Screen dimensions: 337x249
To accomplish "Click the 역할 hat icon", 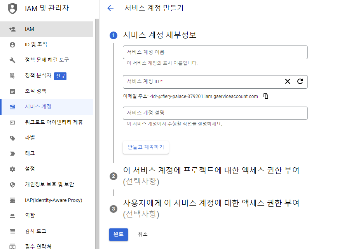I will coord(12,216).
